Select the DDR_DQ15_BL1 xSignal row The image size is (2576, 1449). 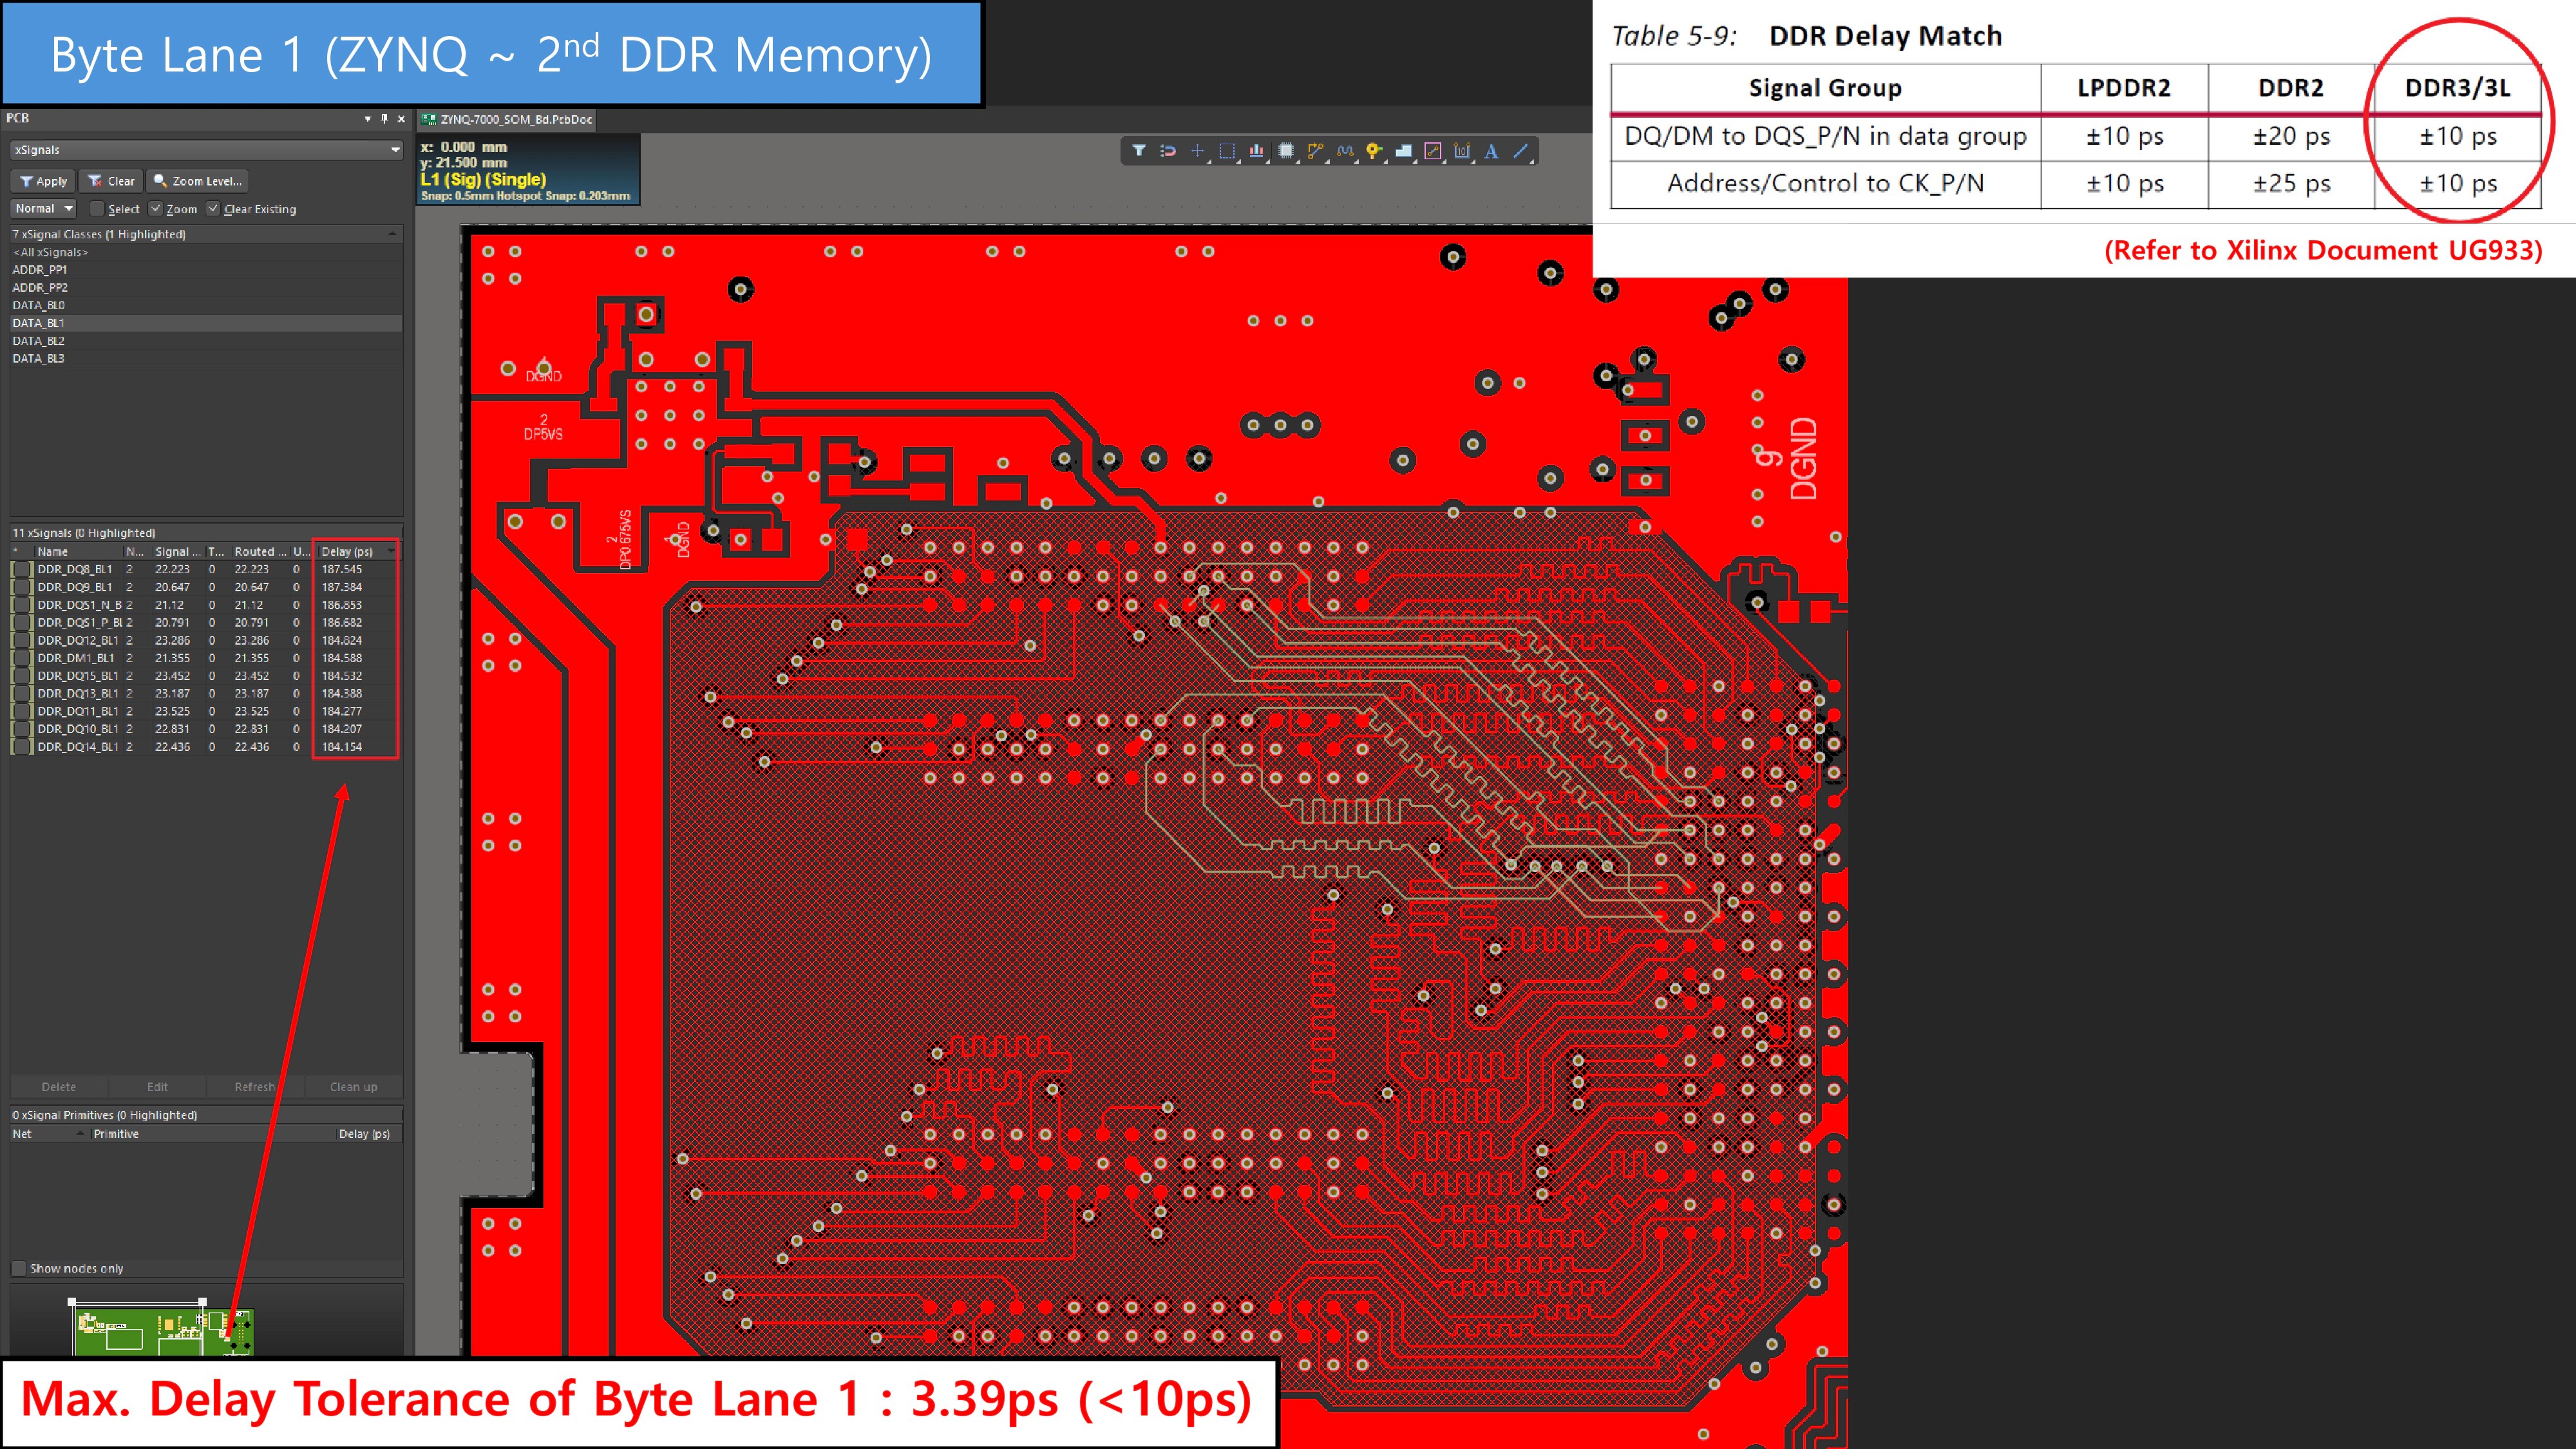click(x=206, y=676)
